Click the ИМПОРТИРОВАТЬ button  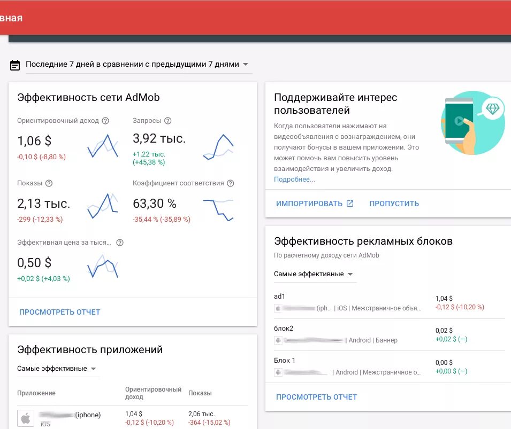pyautogui.click(x=315, y=204)
